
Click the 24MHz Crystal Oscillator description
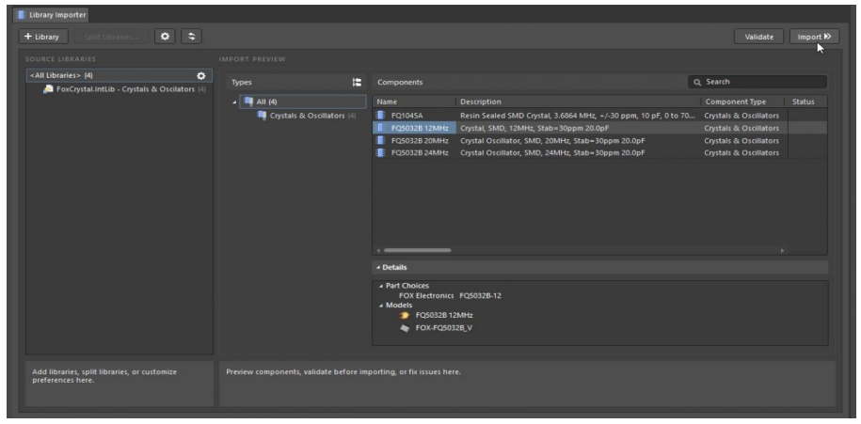pos(552,153)
